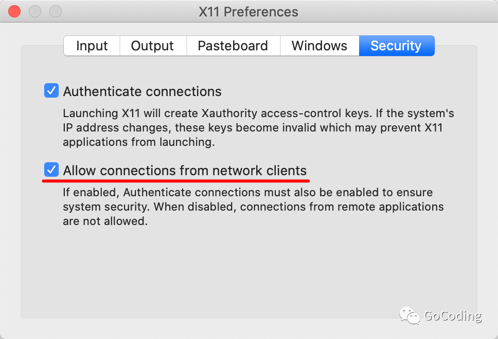Click the GoCoding watermark text
This screenshot has width=498, height=339.
[x=453, y=316]
